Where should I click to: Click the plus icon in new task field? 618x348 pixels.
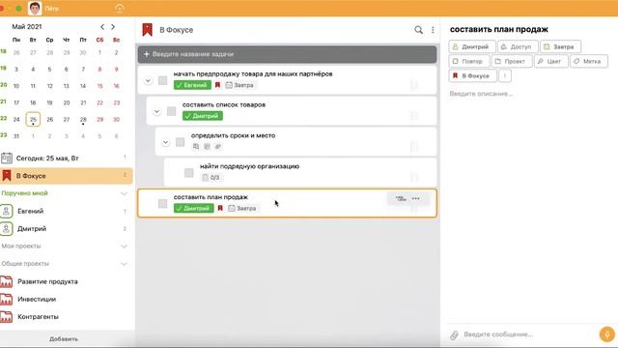click(146, 54)
